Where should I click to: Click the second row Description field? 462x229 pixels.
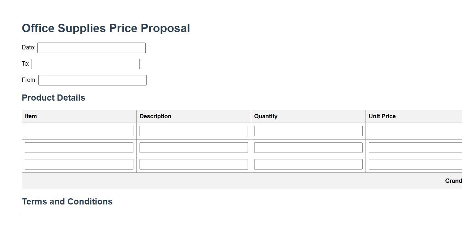(x=193, y=147)
